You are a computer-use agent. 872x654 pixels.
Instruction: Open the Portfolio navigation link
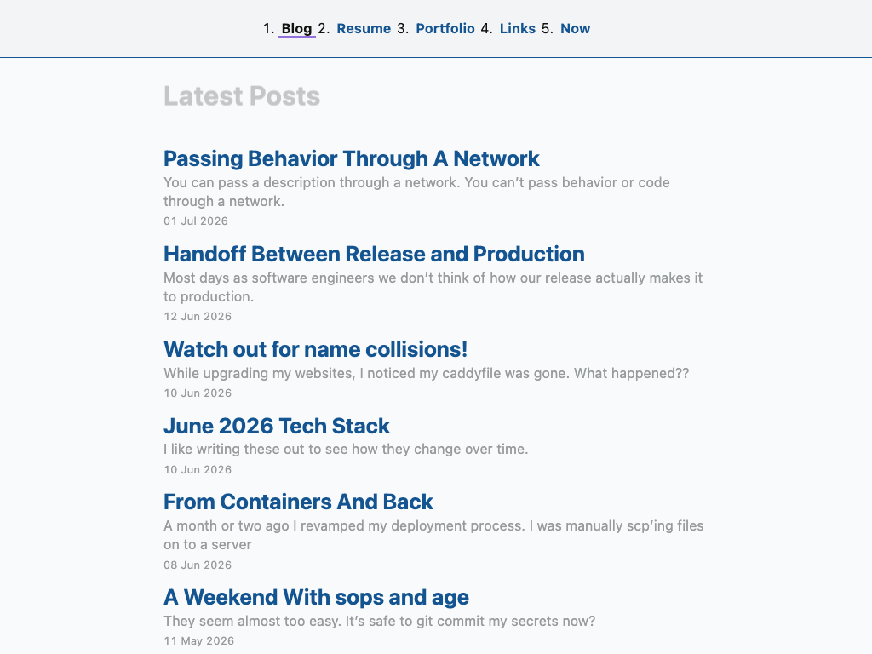445,28
